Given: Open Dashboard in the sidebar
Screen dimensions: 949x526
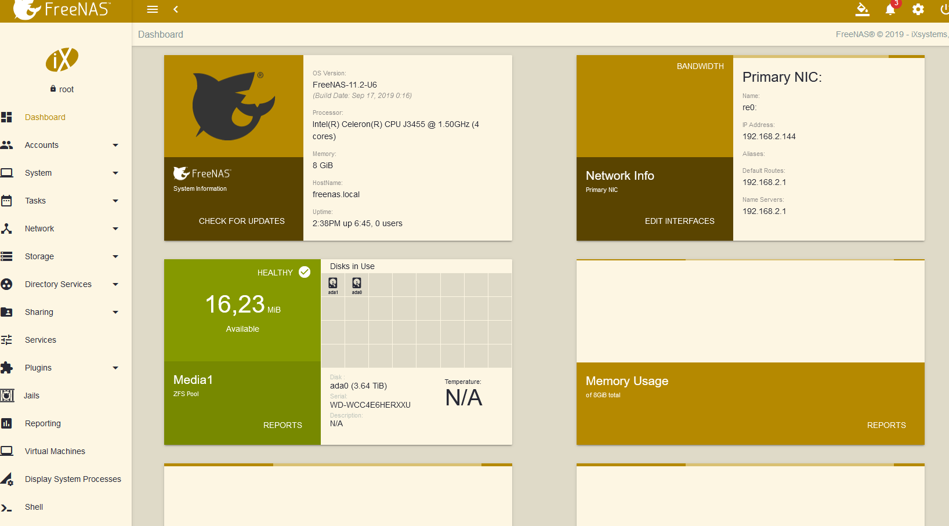Looking at the screenshot, I should click(x=45, y=117).
